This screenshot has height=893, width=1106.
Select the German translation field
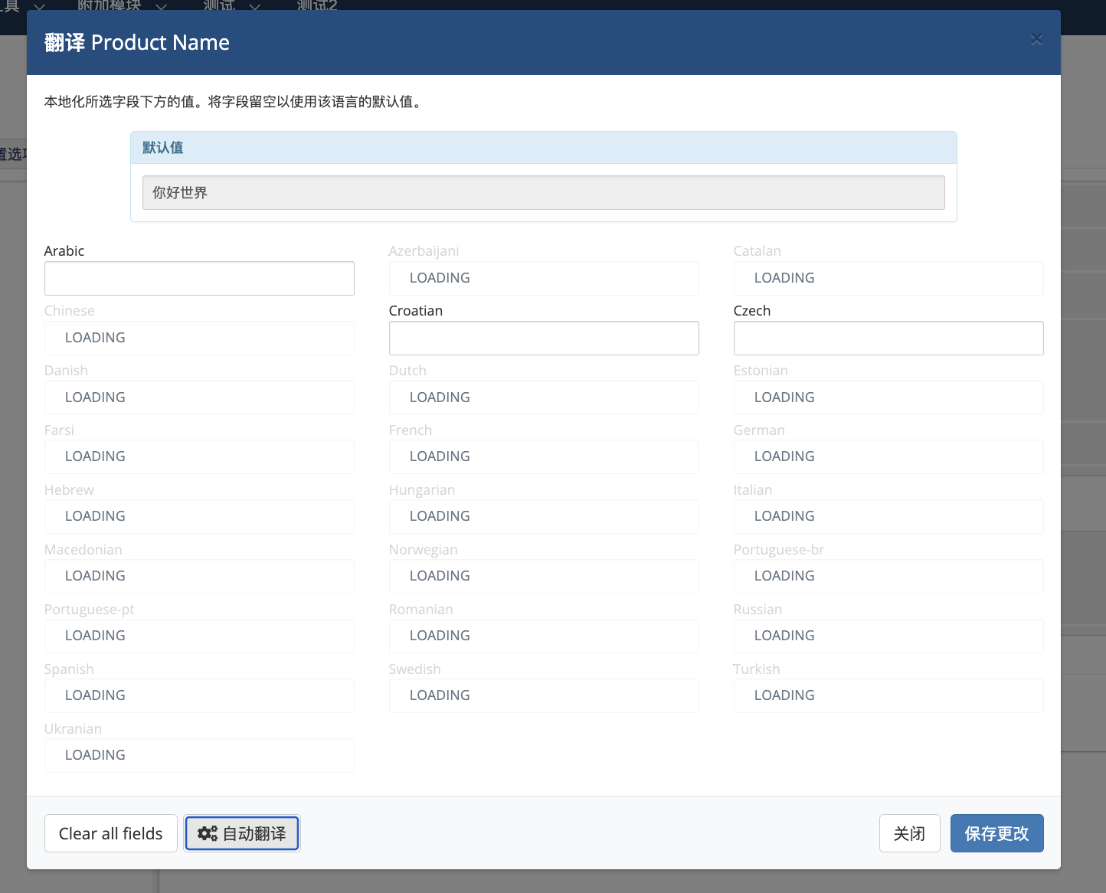point(888,456)
